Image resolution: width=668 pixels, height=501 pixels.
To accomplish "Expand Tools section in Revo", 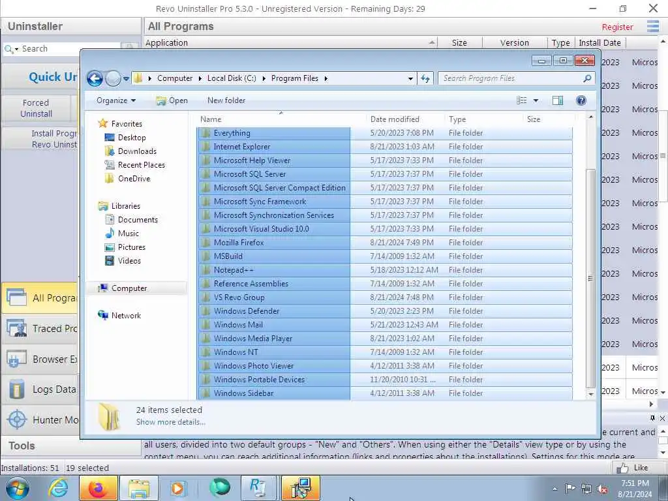I will (x=70, y=446).
